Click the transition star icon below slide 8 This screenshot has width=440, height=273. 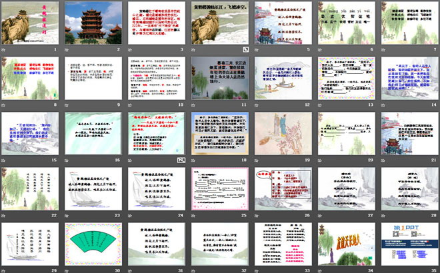[x=3, y=105]
